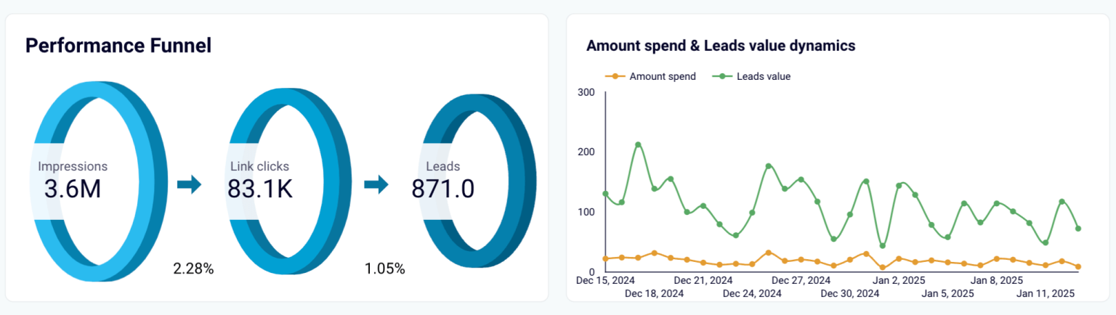
Task: Click the Leads value peak above 200
Action: (x=638, y=144)
